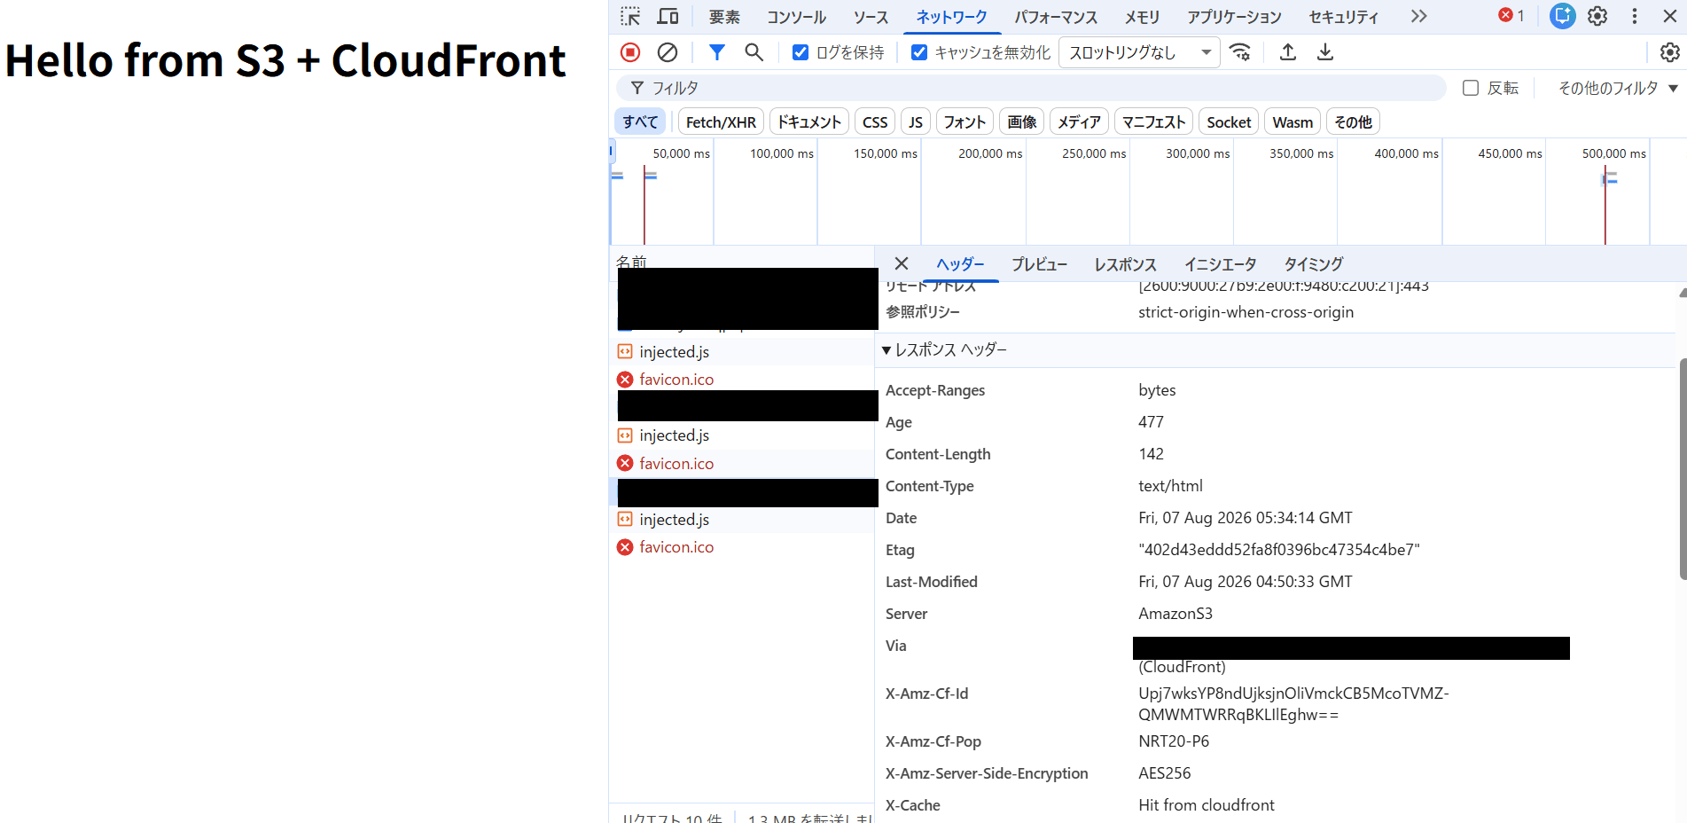Open the メモリ tab

click(x=1142, y=17)
